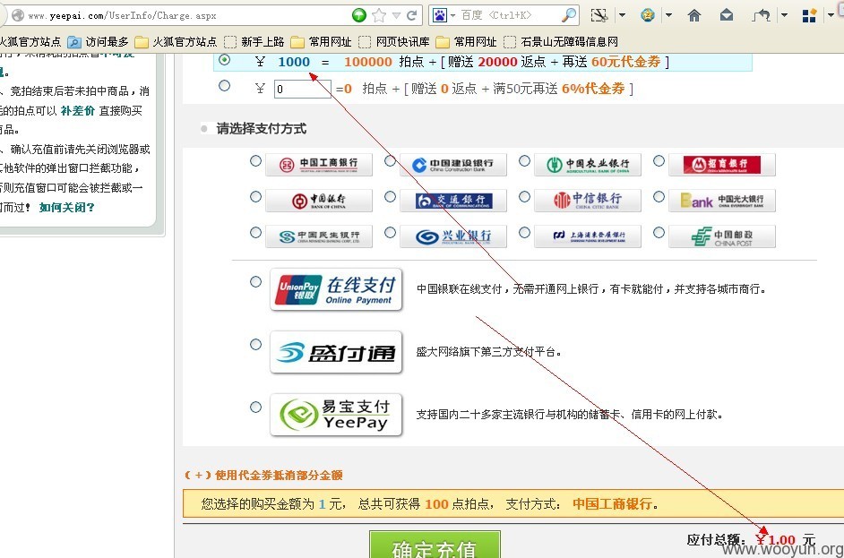
Task: Open the colored grid apps icon
Action: (809, 15)
